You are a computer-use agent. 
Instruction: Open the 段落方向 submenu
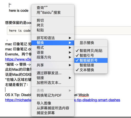(x=53, y=57)
